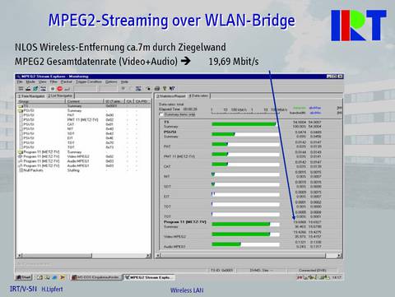Image resolution: width=395 pixels, height=297 pixels.
Task: Toggle Summary items only checkbox
Action: point(161,114)
